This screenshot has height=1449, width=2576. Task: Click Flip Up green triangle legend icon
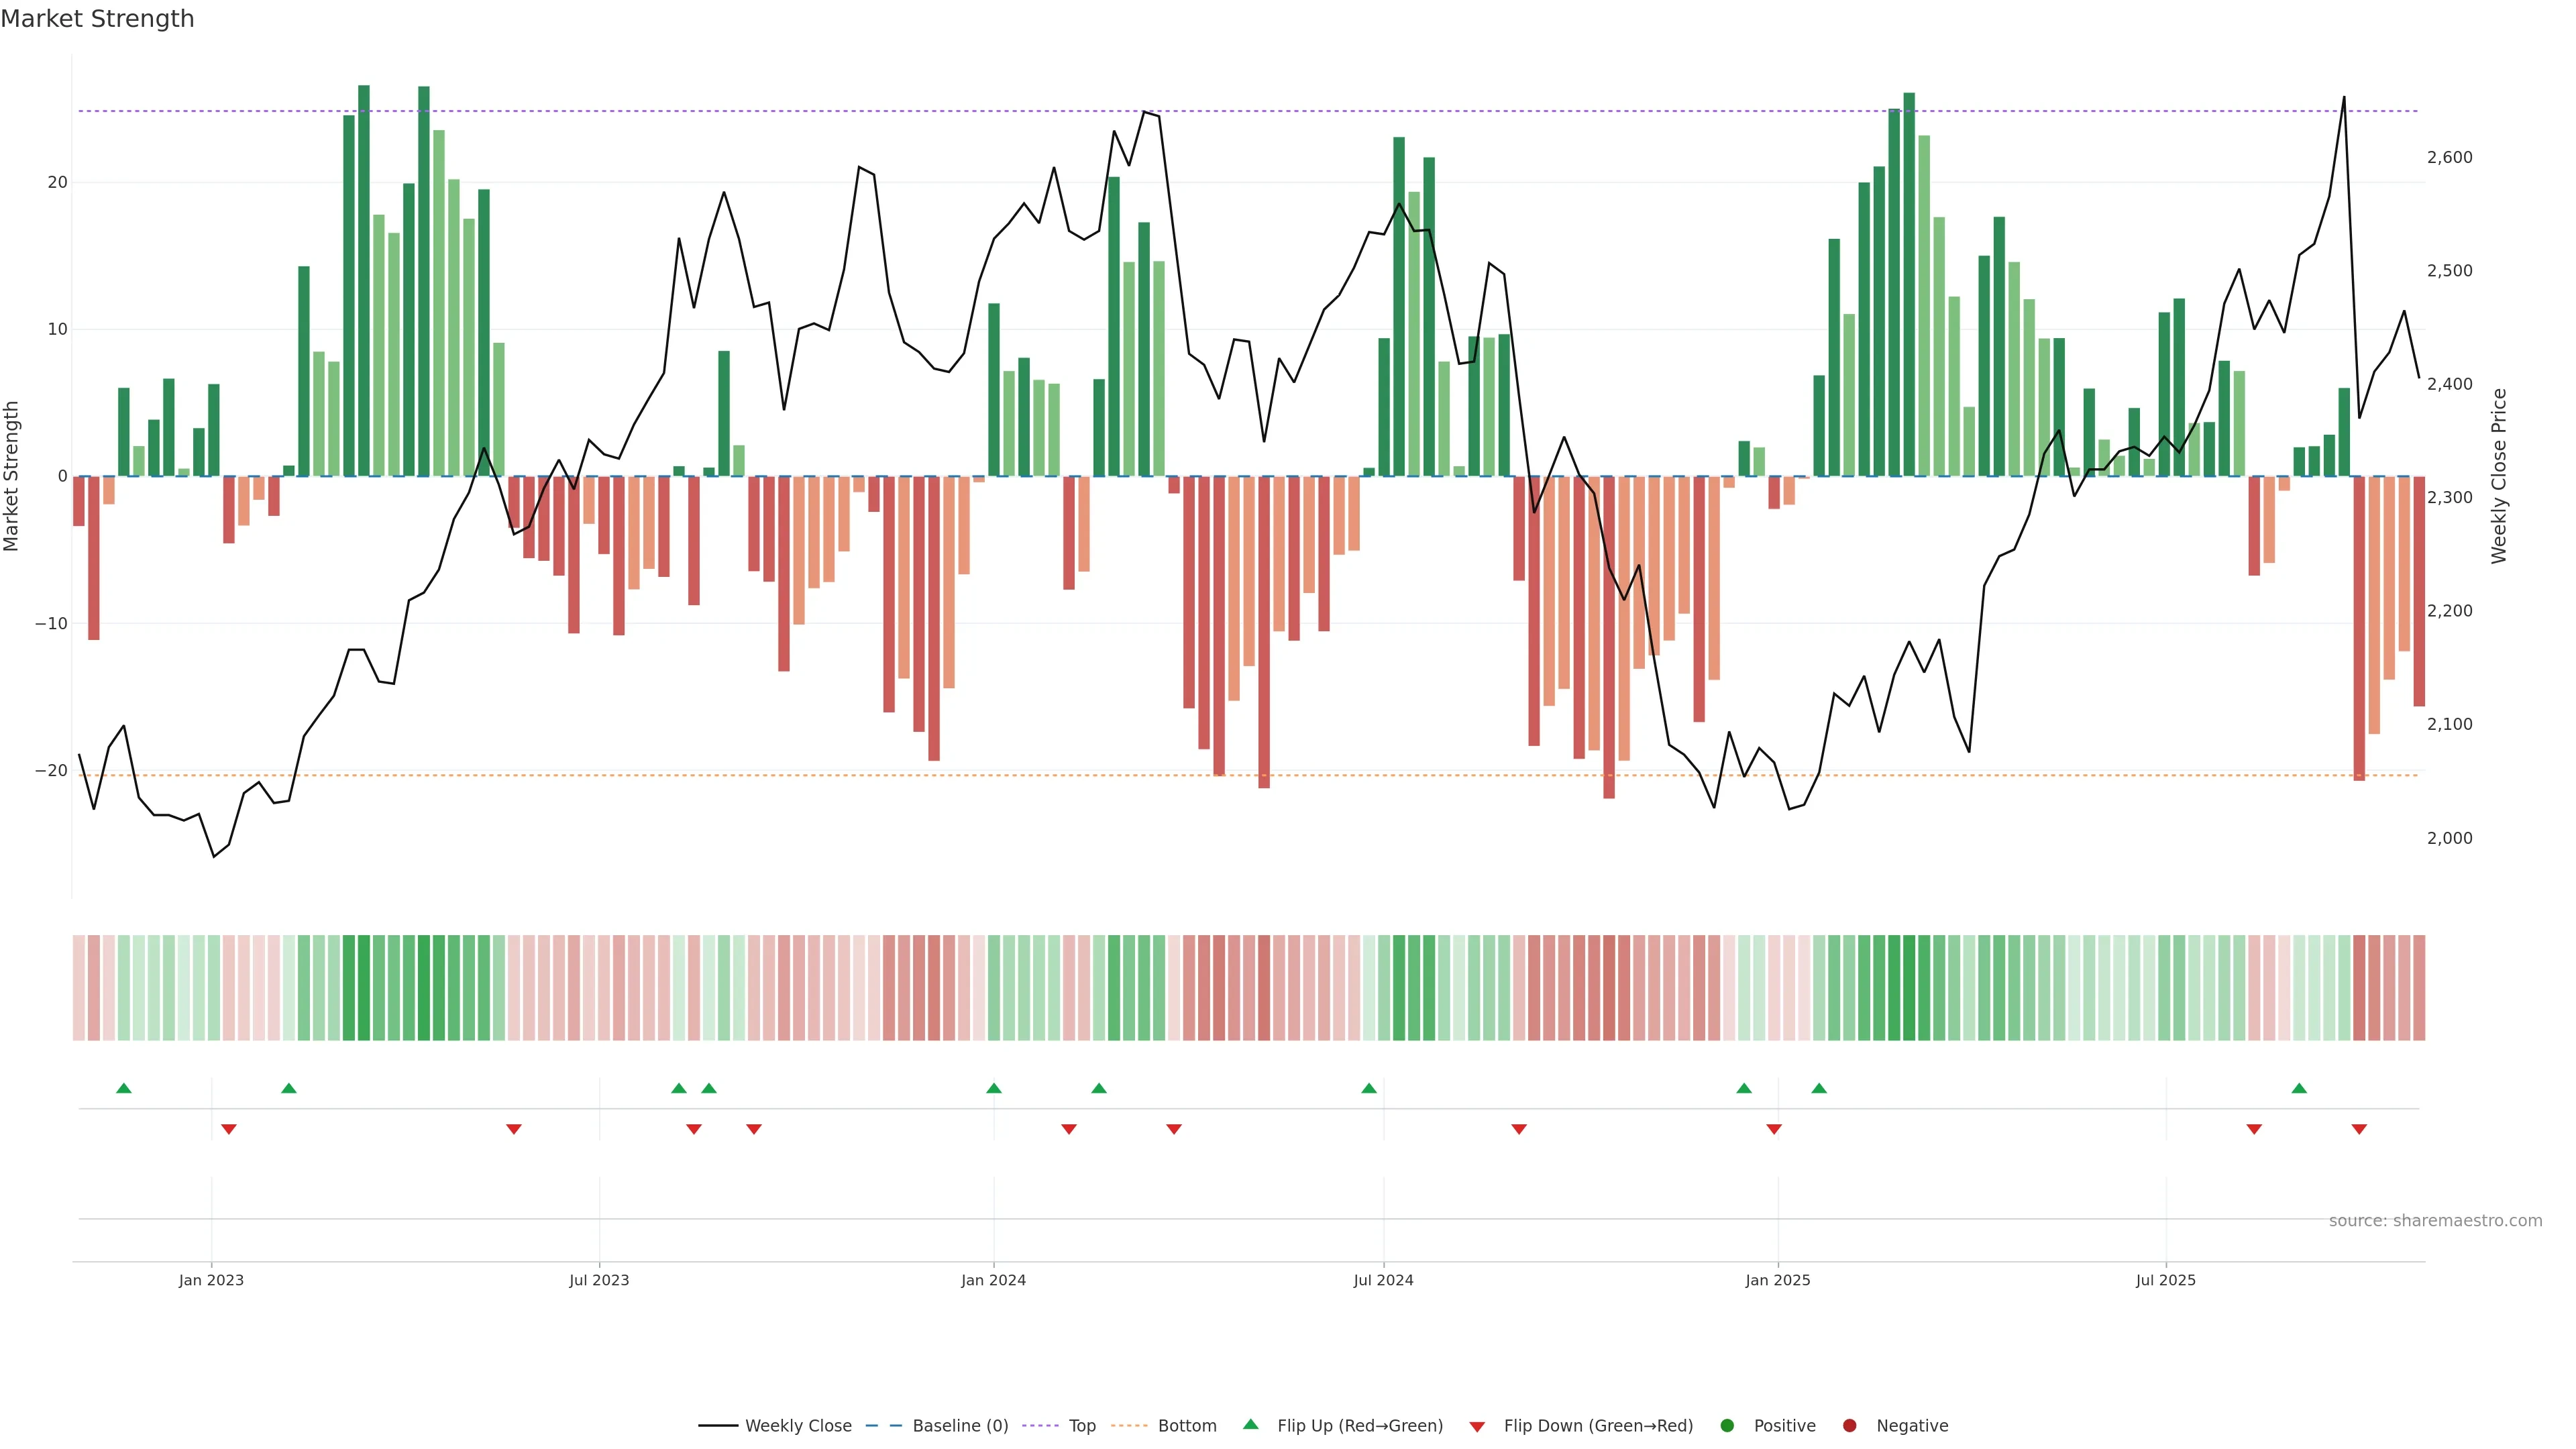pyautogui.click(x=1250, y=1424)
